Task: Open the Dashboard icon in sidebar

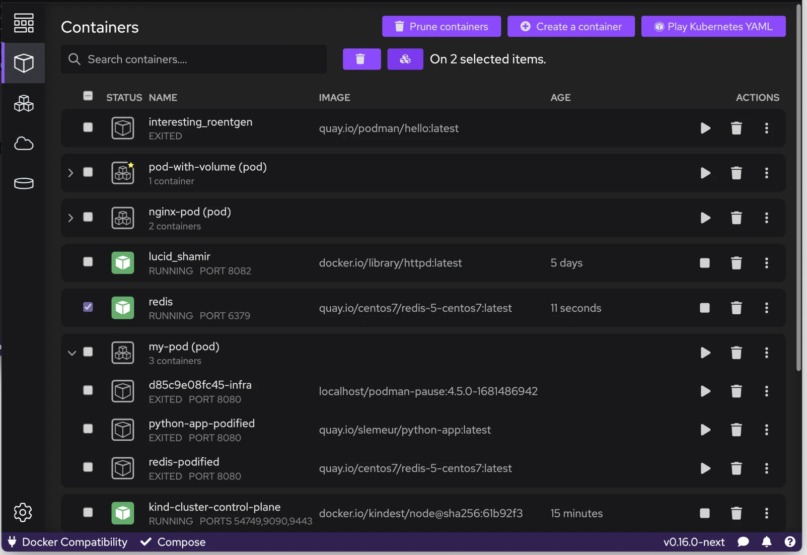Action: pyautogui.click(x=24, y=23)
